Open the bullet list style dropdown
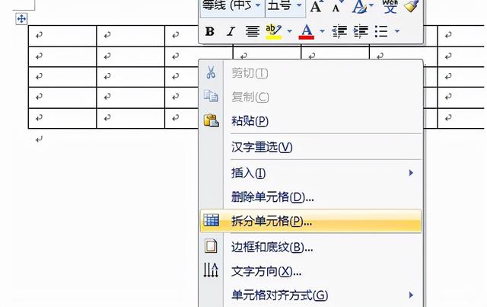Image resolution: width=487 pixels, height=307 pixels. pyautogui.click(x=397, y=31)
